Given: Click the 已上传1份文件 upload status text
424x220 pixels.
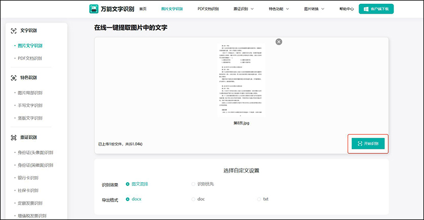Looking at the screenshot, I should click(120, 144).
